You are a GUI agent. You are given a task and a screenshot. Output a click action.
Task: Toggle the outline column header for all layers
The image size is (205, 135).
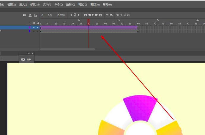[29, 23]
